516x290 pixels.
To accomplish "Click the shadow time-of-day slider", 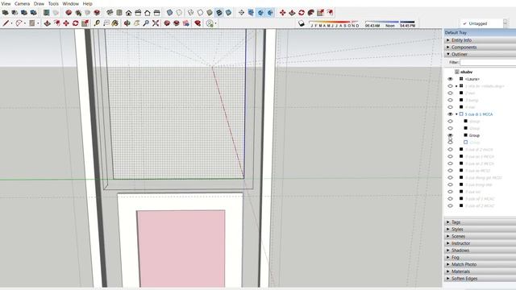I will pos(390,23).
